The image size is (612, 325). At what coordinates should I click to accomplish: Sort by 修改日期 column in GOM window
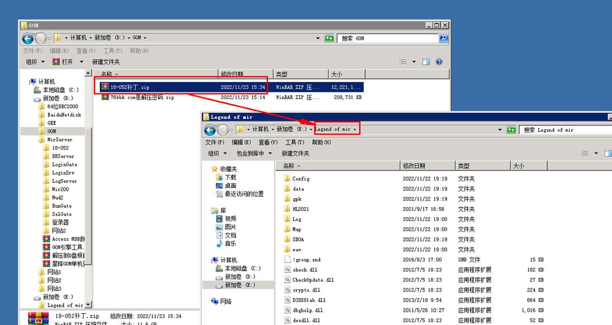246,74
